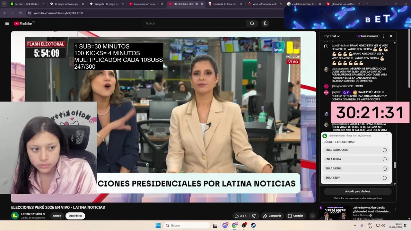
Task: Open more actions ellipsis under the video
Action: pyautogui.click(x=312, y=216)
